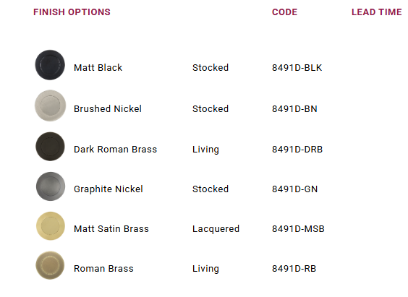Select the Matt Black finish swatch
This screenshot has width=408, height=297.
coord(50,65)
